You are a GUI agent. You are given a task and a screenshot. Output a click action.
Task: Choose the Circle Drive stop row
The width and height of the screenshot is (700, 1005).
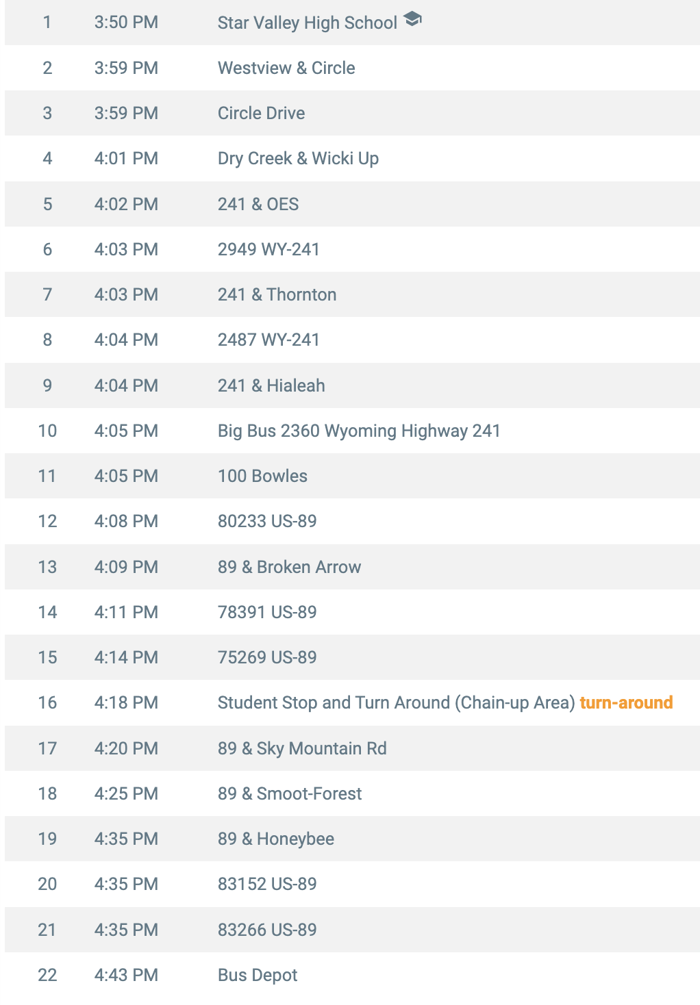[352, 113]
